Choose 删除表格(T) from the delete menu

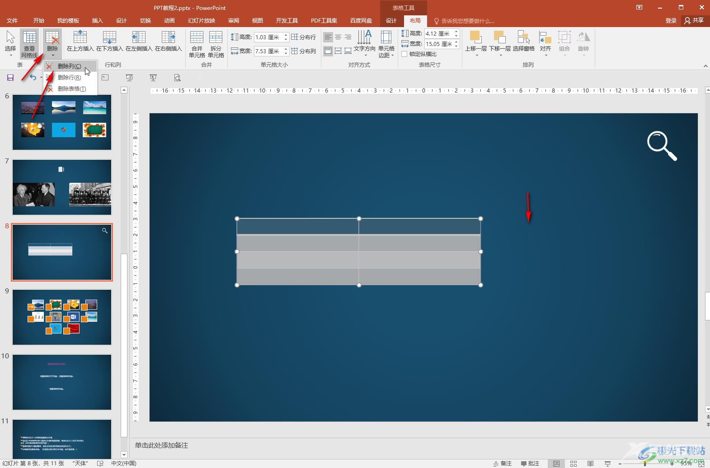coord(70,89)
